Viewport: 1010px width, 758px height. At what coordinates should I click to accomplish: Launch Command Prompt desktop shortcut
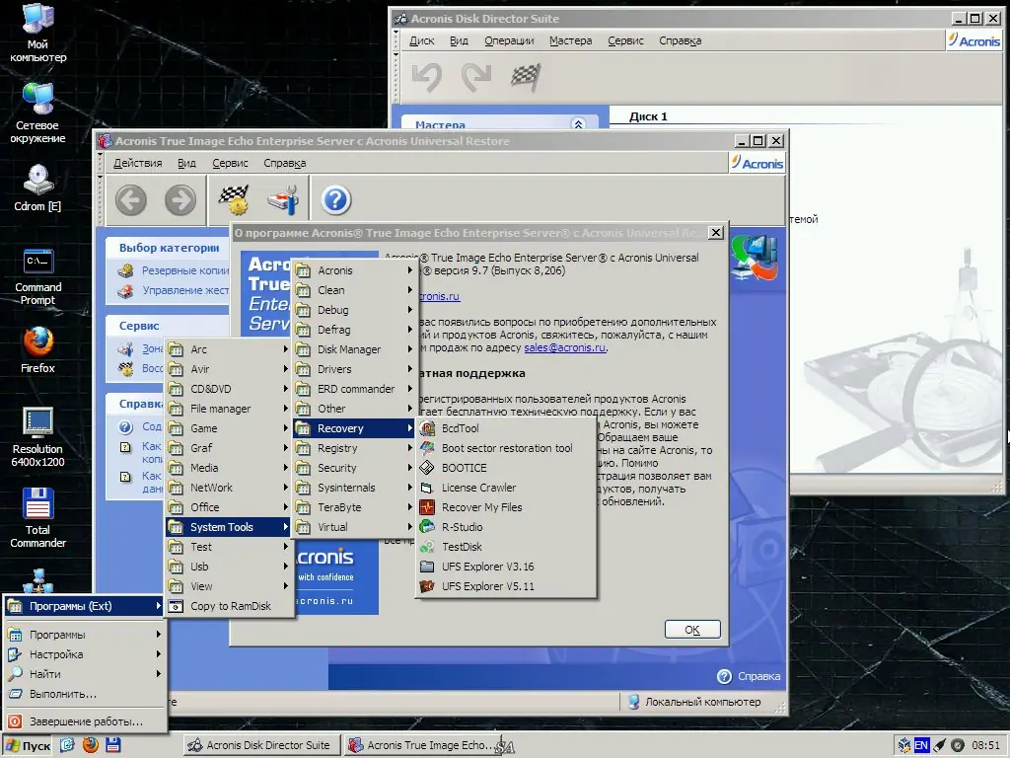click(x=37, y=276)
